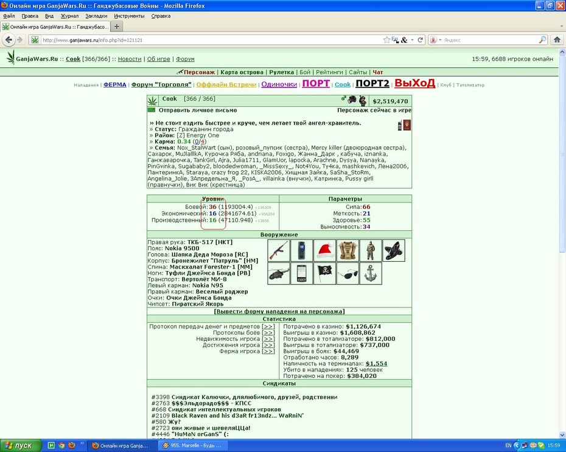Viewport: 566px width, 452px height.
Task: Click the browser home button
Action: tap(557, 39)
